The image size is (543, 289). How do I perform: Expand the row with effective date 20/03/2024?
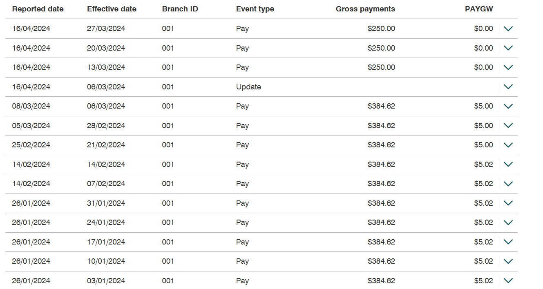coord(508,48)
